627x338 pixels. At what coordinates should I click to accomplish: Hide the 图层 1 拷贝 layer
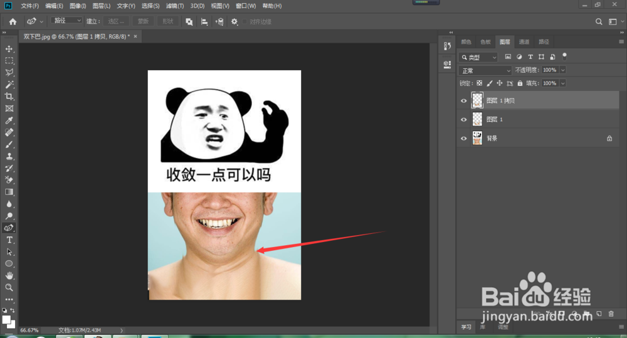click(464, 101)
